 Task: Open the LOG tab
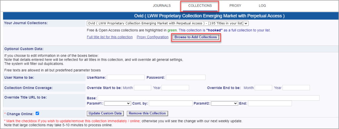(x=262, y=6)
